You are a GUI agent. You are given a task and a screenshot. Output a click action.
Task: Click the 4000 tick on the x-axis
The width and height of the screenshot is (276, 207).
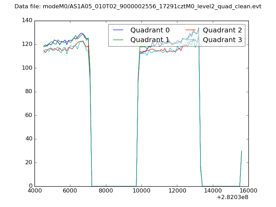tap(34, 191)
